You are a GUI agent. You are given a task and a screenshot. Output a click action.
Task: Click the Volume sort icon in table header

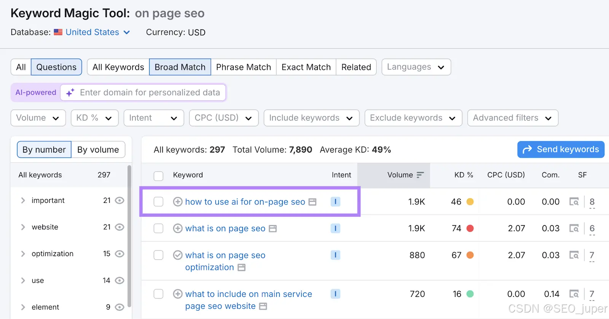click(x=420, y=175)
